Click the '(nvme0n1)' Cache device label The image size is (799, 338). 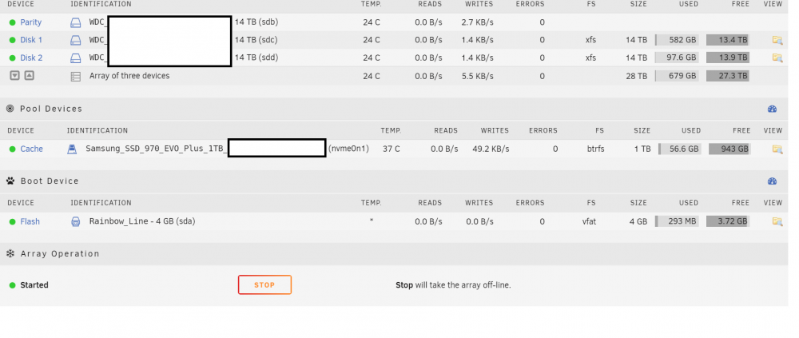coord(348,149)
